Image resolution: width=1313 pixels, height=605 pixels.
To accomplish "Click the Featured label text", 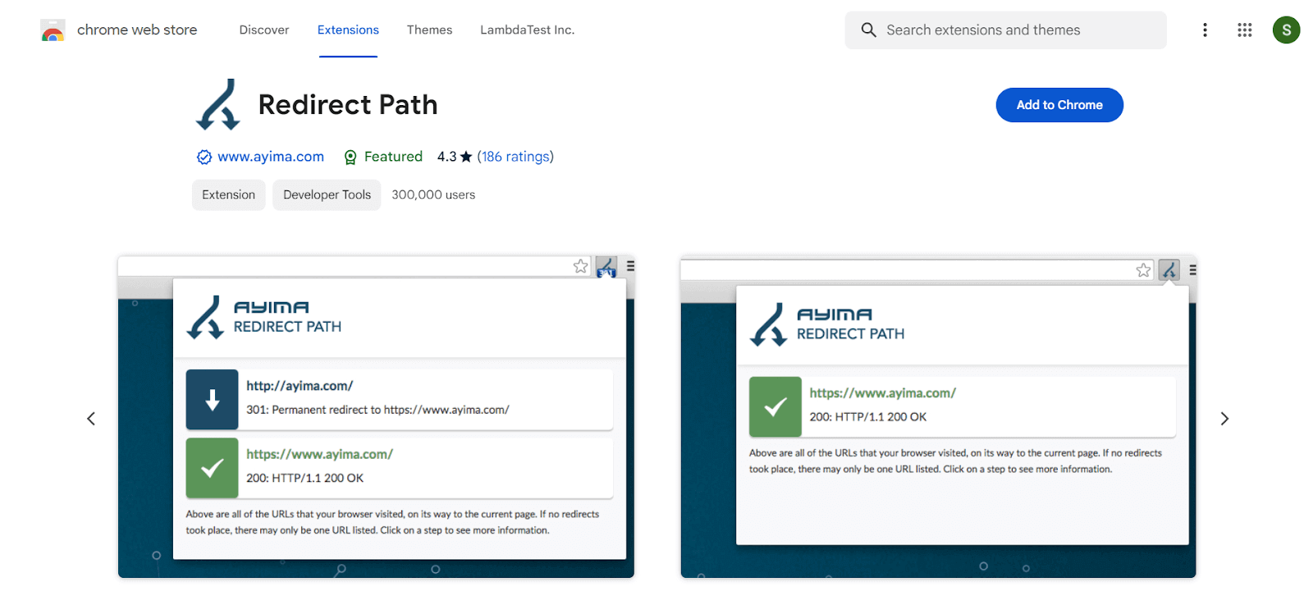I will [393, 157].
